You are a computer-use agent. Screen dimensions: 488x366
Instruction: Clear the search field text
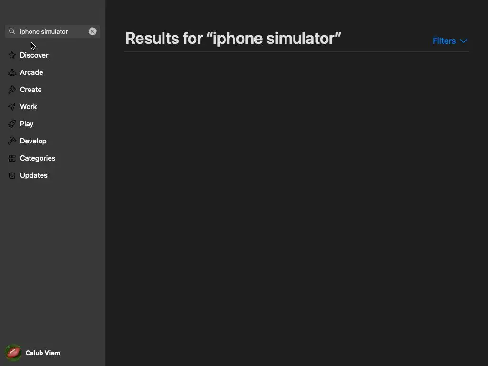point(92,31)
